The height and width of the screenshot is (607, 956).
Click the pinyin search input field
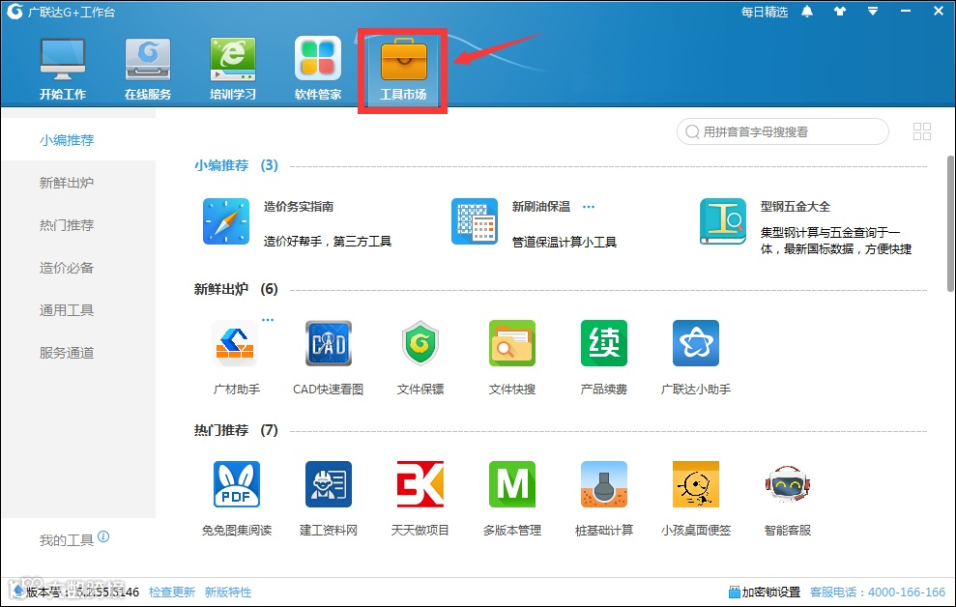point(782,131)
